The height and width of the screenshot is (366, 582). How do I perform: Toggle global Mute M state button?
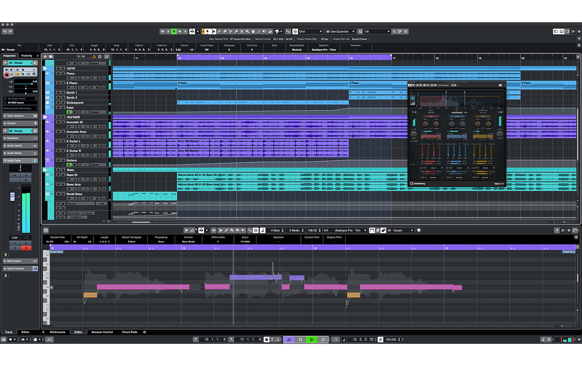point(163,31)
